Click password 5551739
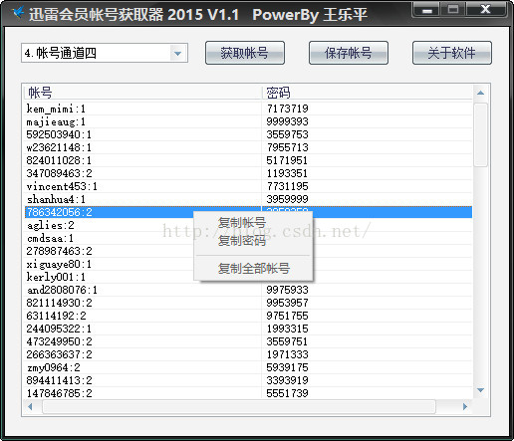Viewport: 514px width, 441px height. 287,393
